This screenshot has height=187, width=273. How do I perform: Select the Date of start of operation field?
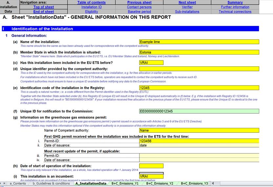point(151,166)
